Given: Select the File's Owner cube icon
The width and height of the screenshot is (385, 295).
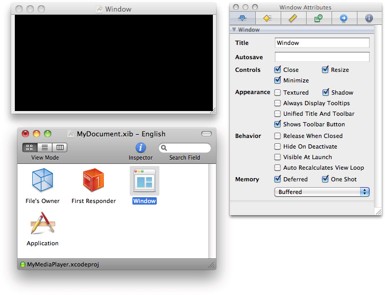Looking at the screenshot, I should coord(42,180).
